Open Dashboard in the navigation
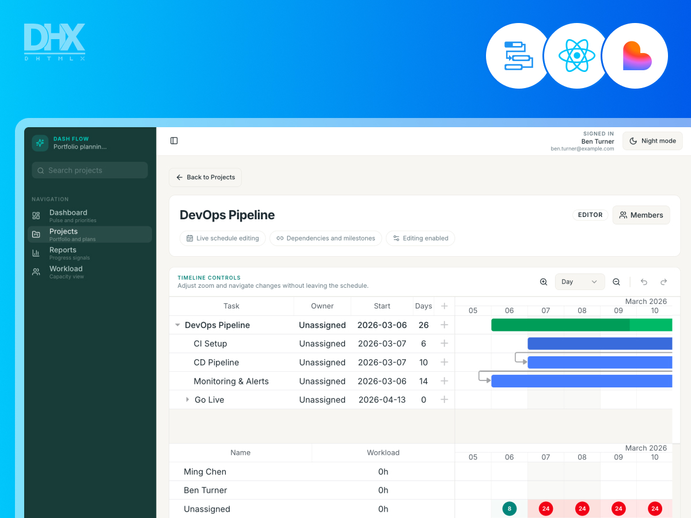 90,216
